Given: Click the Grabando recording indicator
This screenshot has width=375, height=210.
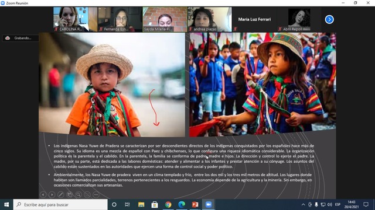Looking at the screenshot, I should pos(21,38).
